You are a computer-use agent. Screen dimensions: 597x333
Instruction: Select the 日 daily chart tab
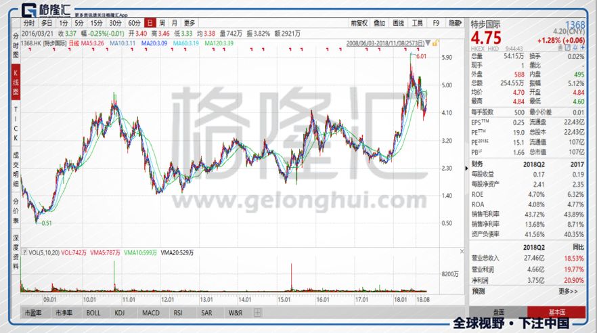click(x=150, y=23)
